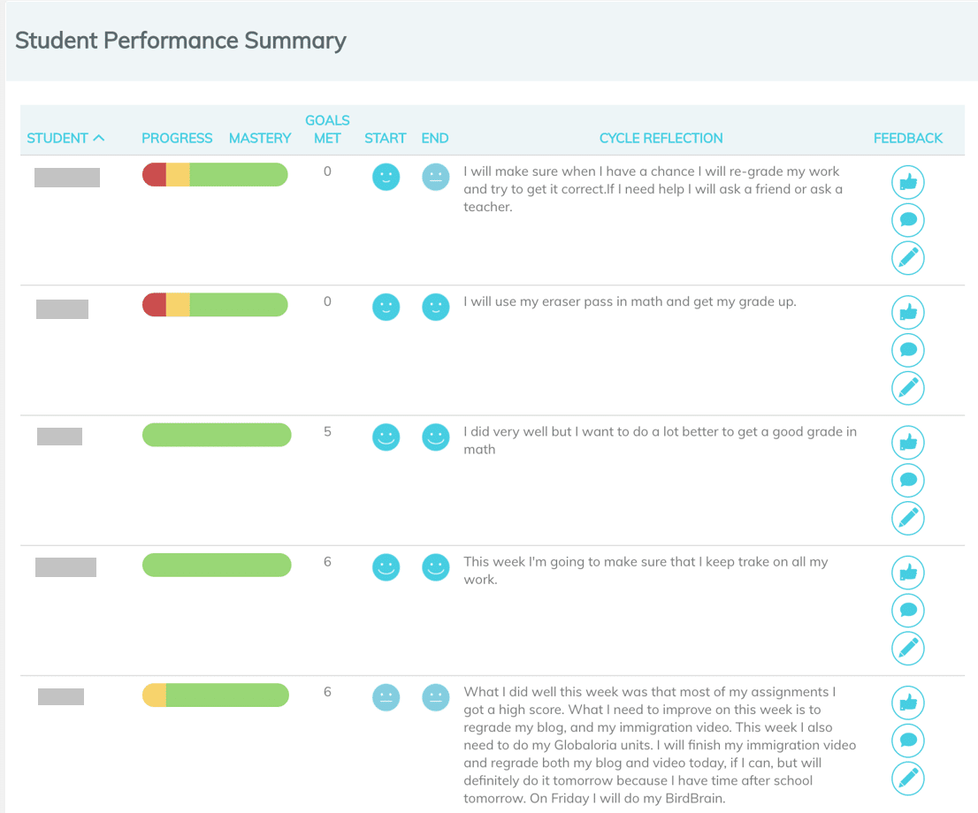Click the GOALS MET column header

(327, 129)
